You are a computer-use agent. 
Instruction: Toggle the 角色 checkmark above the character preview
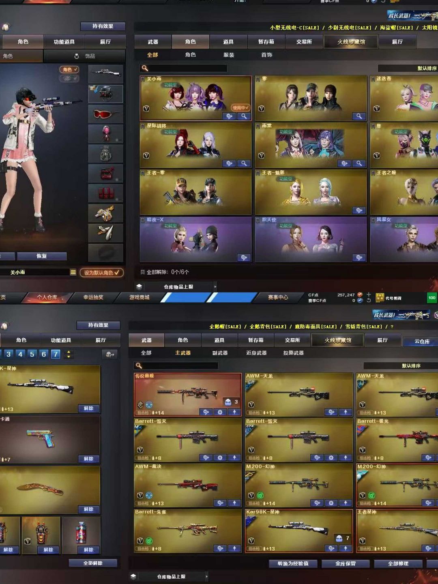coord(69,69)
